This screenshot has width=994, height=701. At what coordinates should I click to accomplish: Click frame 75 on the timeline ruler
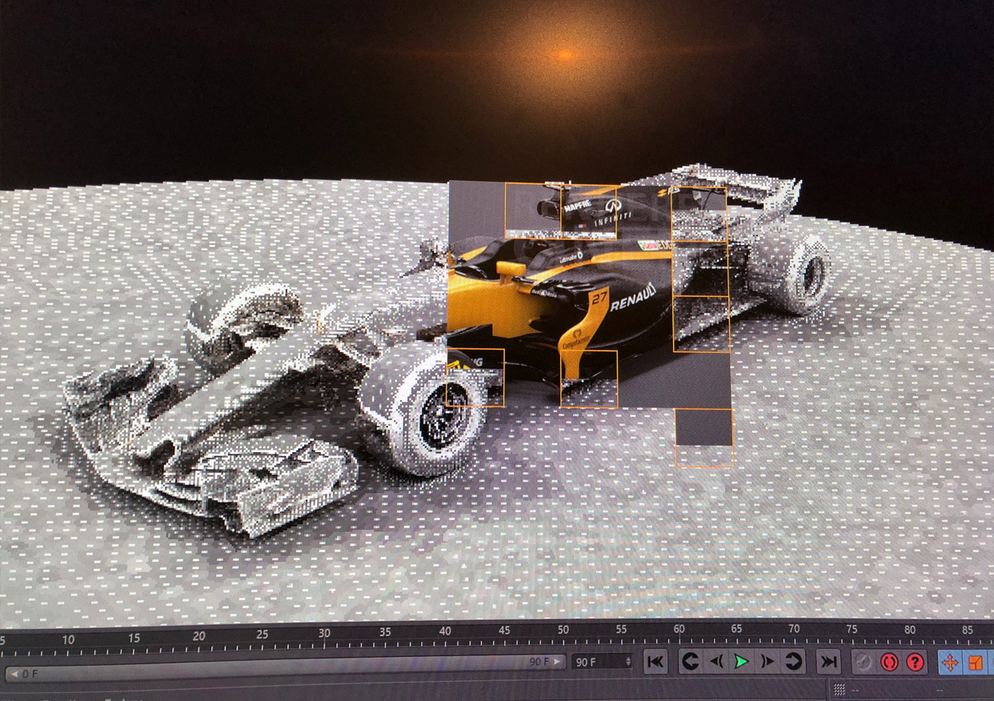[852, 629]
